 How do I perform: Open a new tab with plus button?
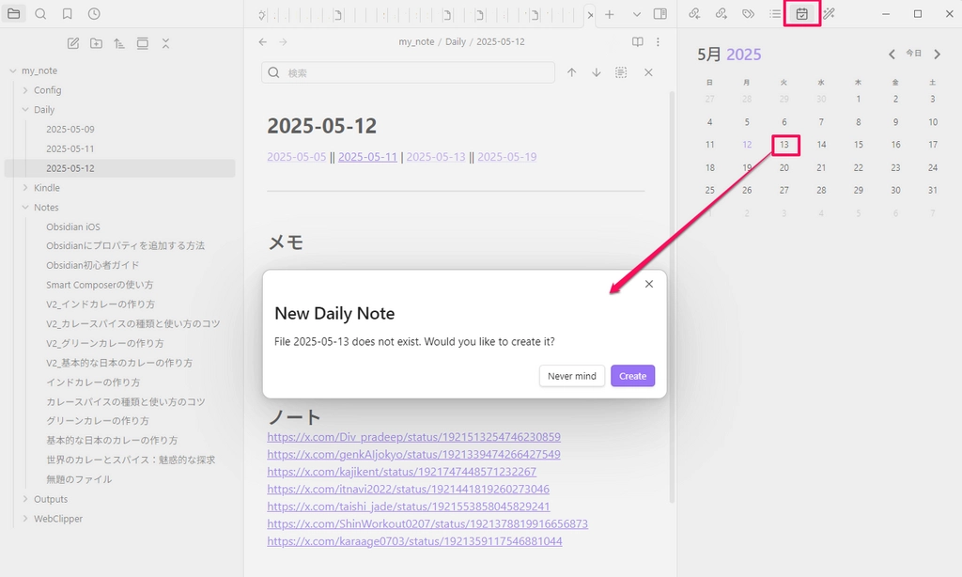tap(610, 14)
